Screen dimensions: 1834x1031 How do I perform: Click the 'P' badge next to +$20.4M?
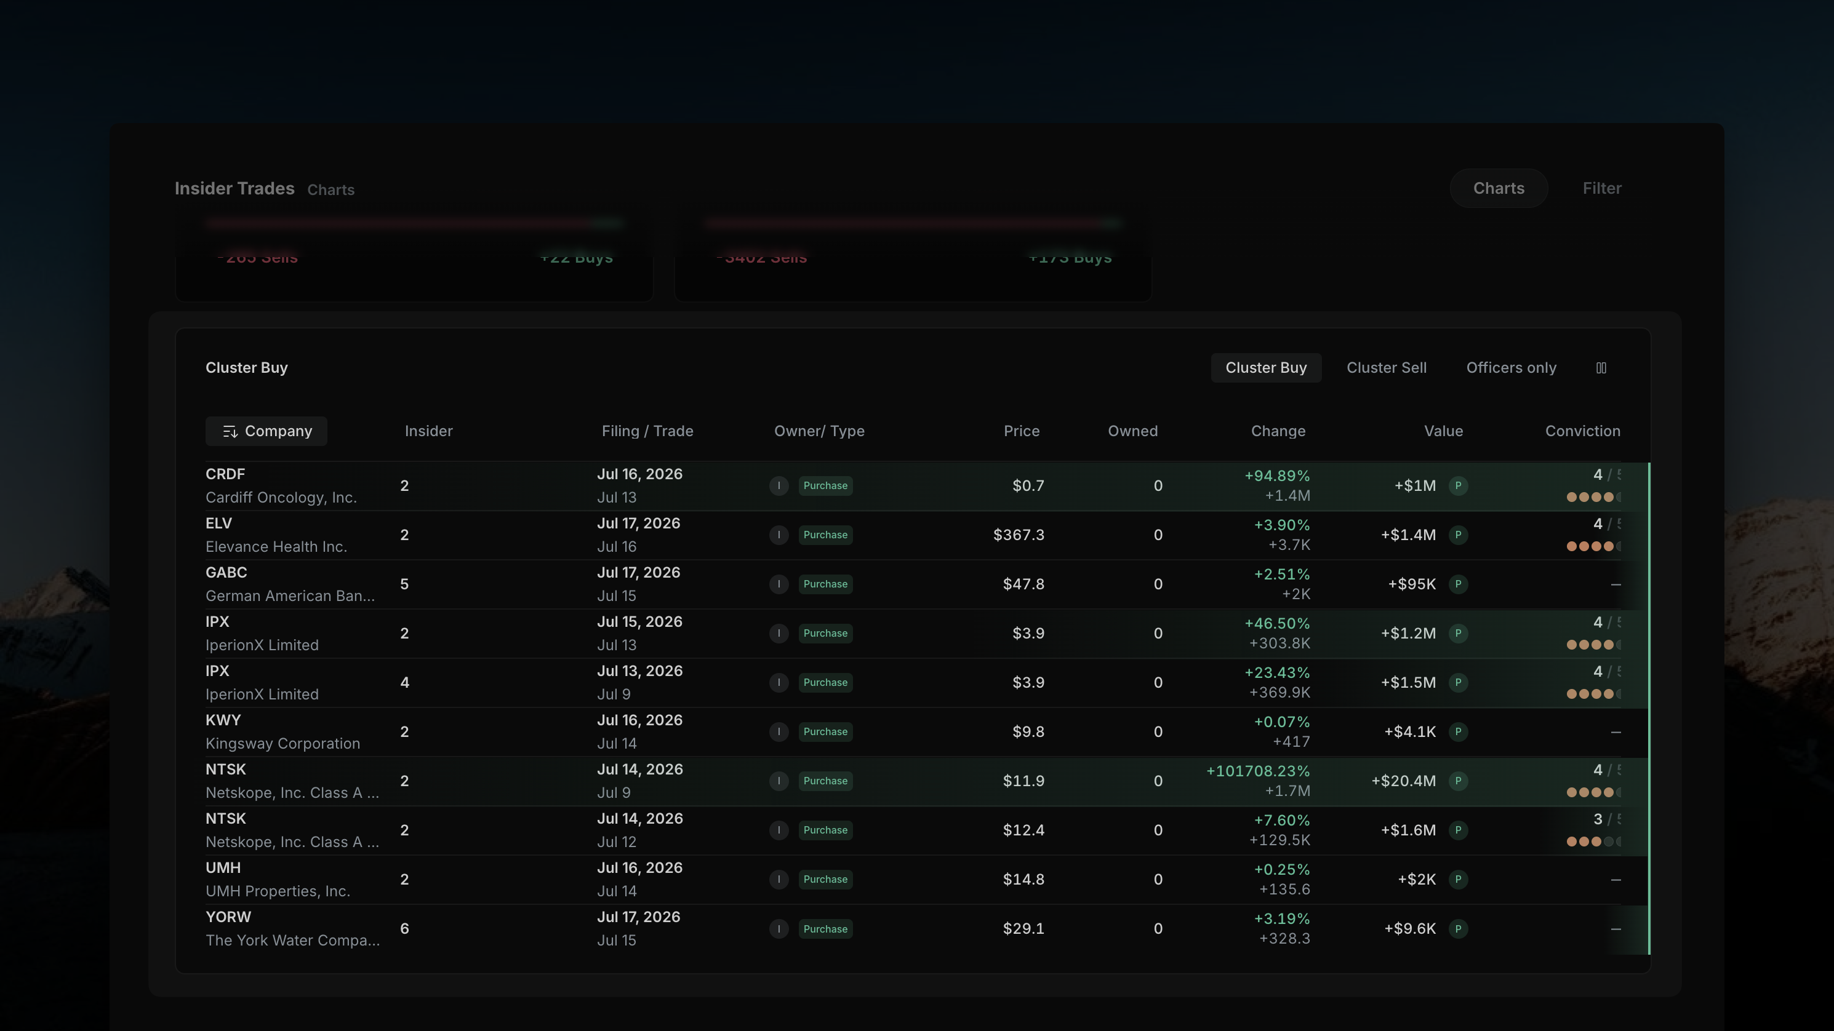point(1458,781)
